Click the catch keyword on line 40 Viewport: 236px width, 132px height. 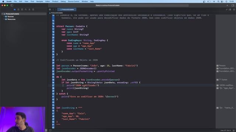coord(62,94)
